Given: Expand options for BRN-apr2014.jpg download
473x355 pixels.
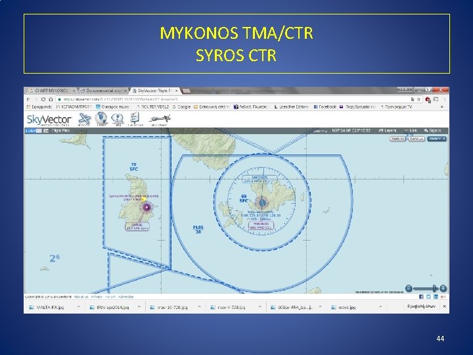Looking at the screenshot, I should pyautogui.click(x=139, y=307).
